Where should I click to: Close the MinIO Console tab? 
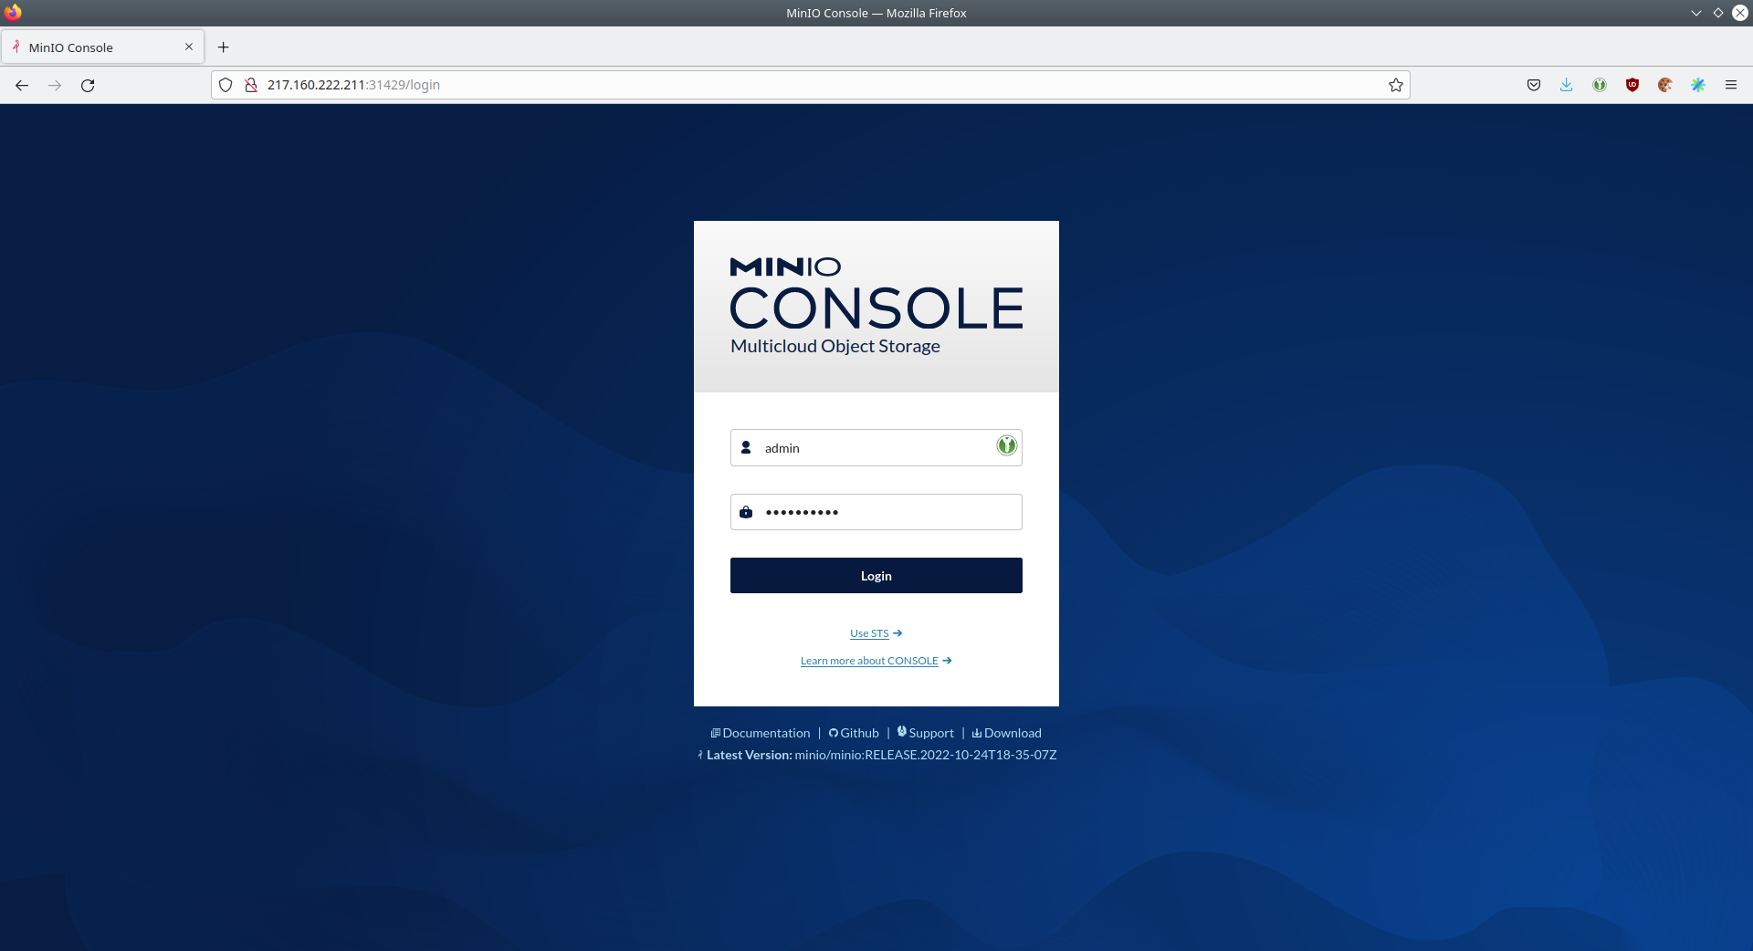(189, 47)
